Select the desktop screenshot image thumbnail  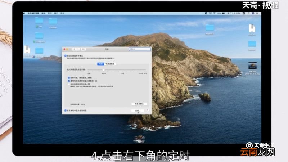point(253,66)
